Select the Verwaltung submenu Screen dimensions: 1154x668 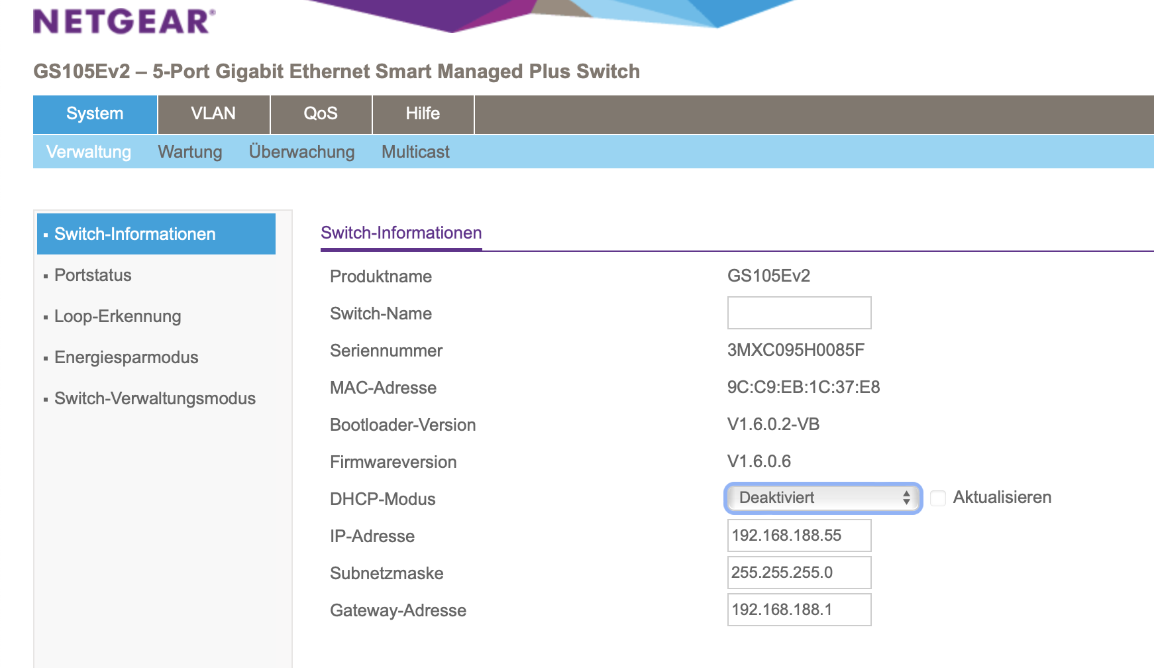coord(89,152)
